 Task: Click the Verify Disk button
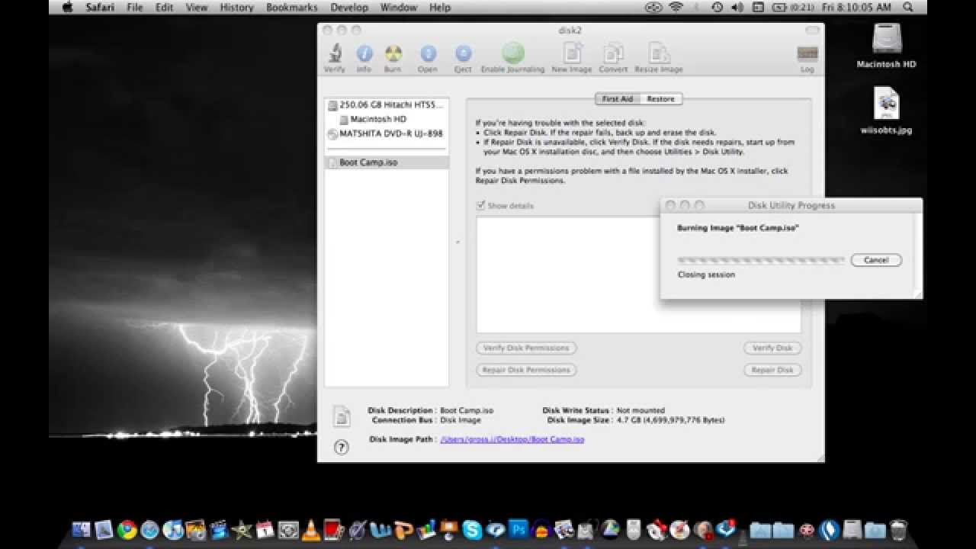tap(772, 348)
